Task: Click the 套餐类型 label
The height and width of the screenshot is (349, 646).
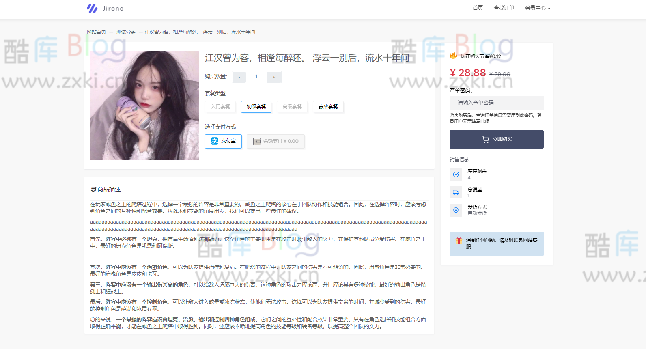Action: tap(215, 93)
